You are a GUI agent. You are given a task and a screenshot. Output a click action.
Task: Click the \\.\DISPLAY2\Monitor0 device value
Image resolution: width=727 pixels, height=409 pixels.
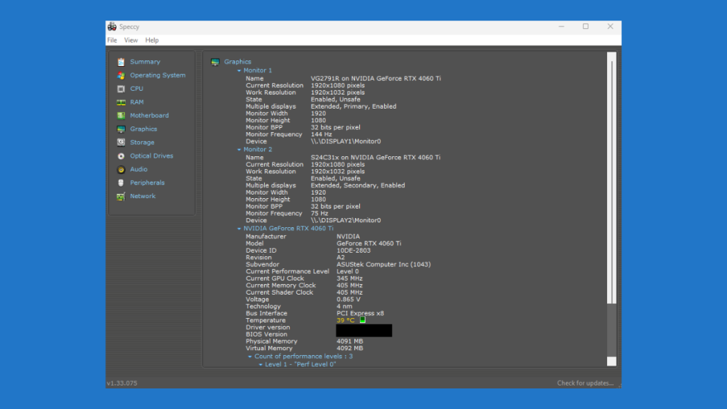(x=346, y=220)
